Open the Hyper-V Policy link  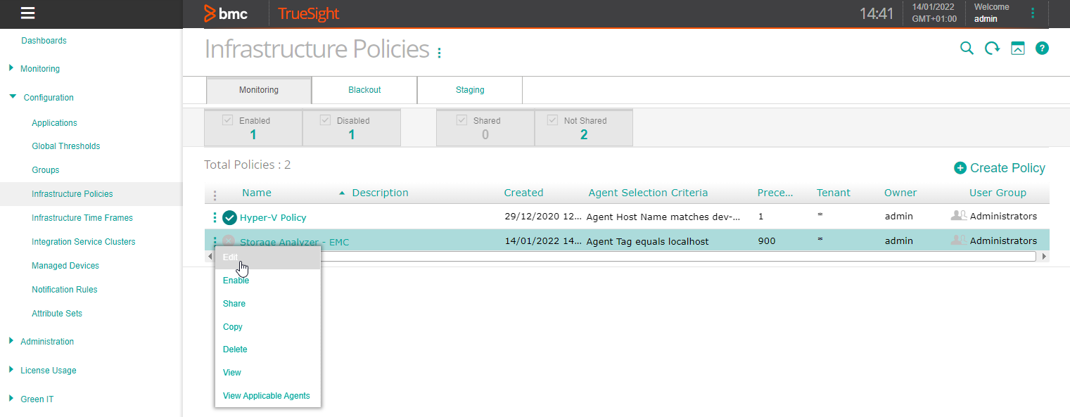[x=272, y=217]
